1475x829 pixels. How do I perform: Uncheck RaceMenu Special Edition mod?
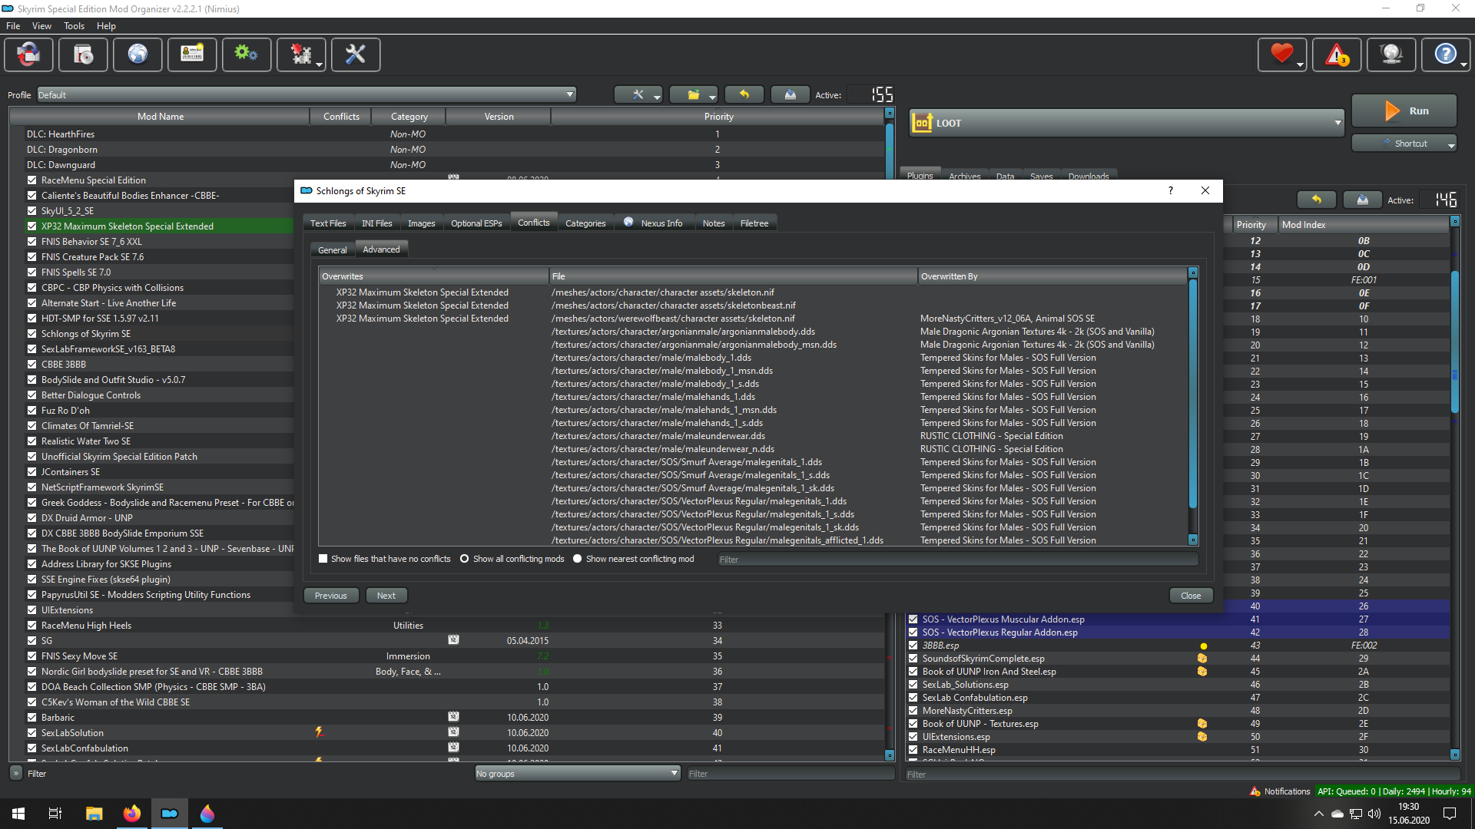32,180
